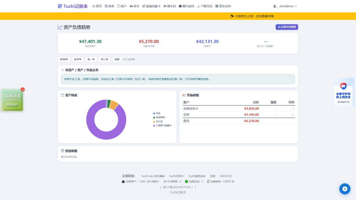
Task: Click the card icon beside 负债明细
Action: coord(184,95)
